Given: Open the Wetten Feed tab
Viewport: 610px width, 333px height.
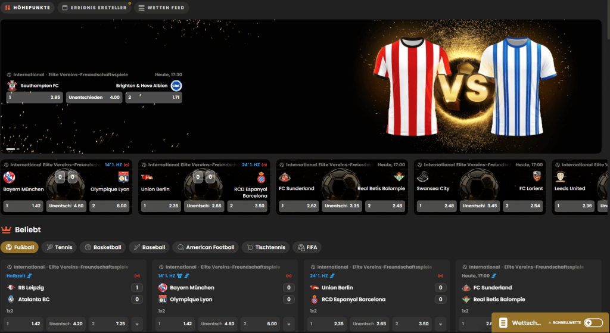Looking at the screenshot, I should click(x=161, y=7).
